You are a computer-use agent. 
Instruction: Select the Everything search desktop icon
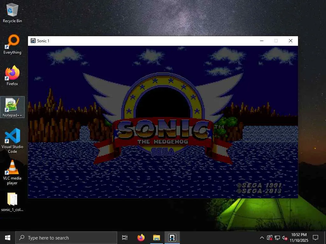12,44
